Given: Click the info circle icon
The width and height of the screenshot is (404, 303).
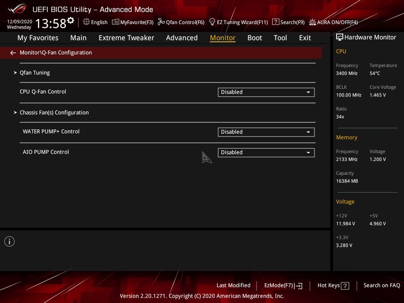Looking at the screenshot, I should [x=9, y=241].
